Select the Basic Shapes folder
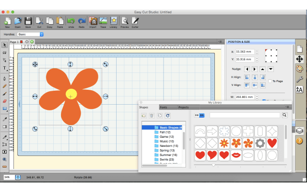The width and height of the screenshot is (307, 192). [x=162, y=128]
